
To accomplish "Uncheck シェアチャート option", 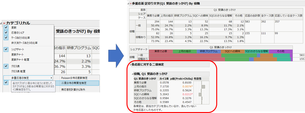I will click(x=6, y=50).
